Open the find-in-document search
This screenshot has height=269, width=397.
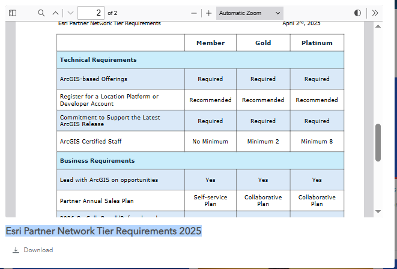coord(41,13)
